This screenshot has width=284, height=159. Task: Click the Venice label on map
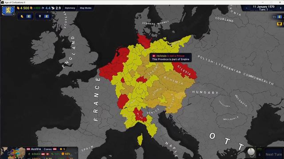click(x=153, y=111)
